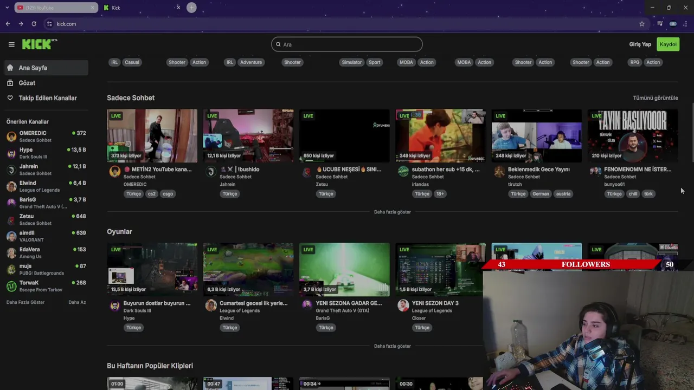
Task: Open new browser tab with plus
Action: coord(191,8)
